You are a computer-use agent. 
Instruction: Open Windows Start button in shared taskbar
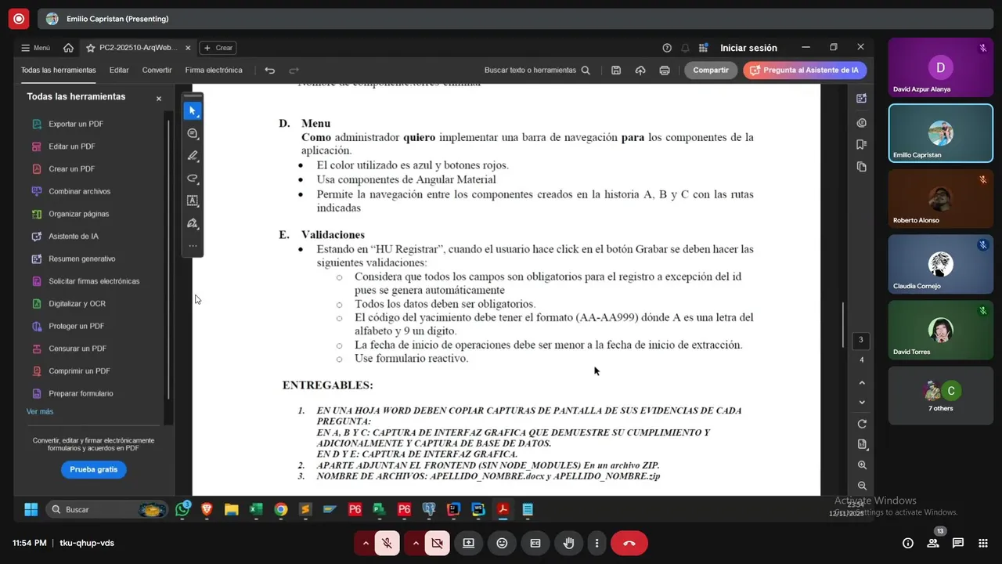point(31,509)
